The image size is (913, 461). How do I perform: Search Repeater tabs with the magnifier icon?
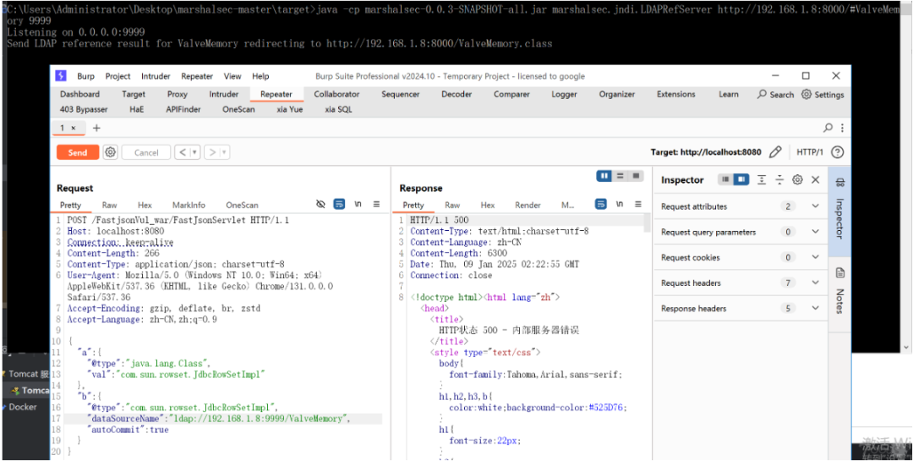828,128
